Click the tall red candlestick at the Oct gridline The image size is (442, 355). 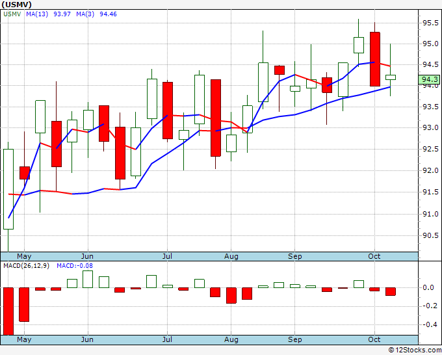375,59
